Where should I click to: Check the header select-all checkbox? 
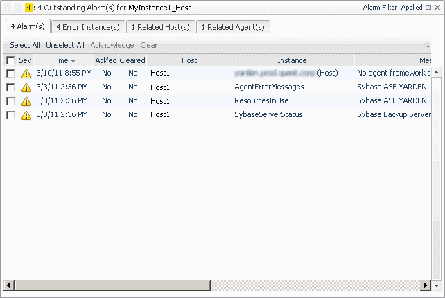click(10, 60)
